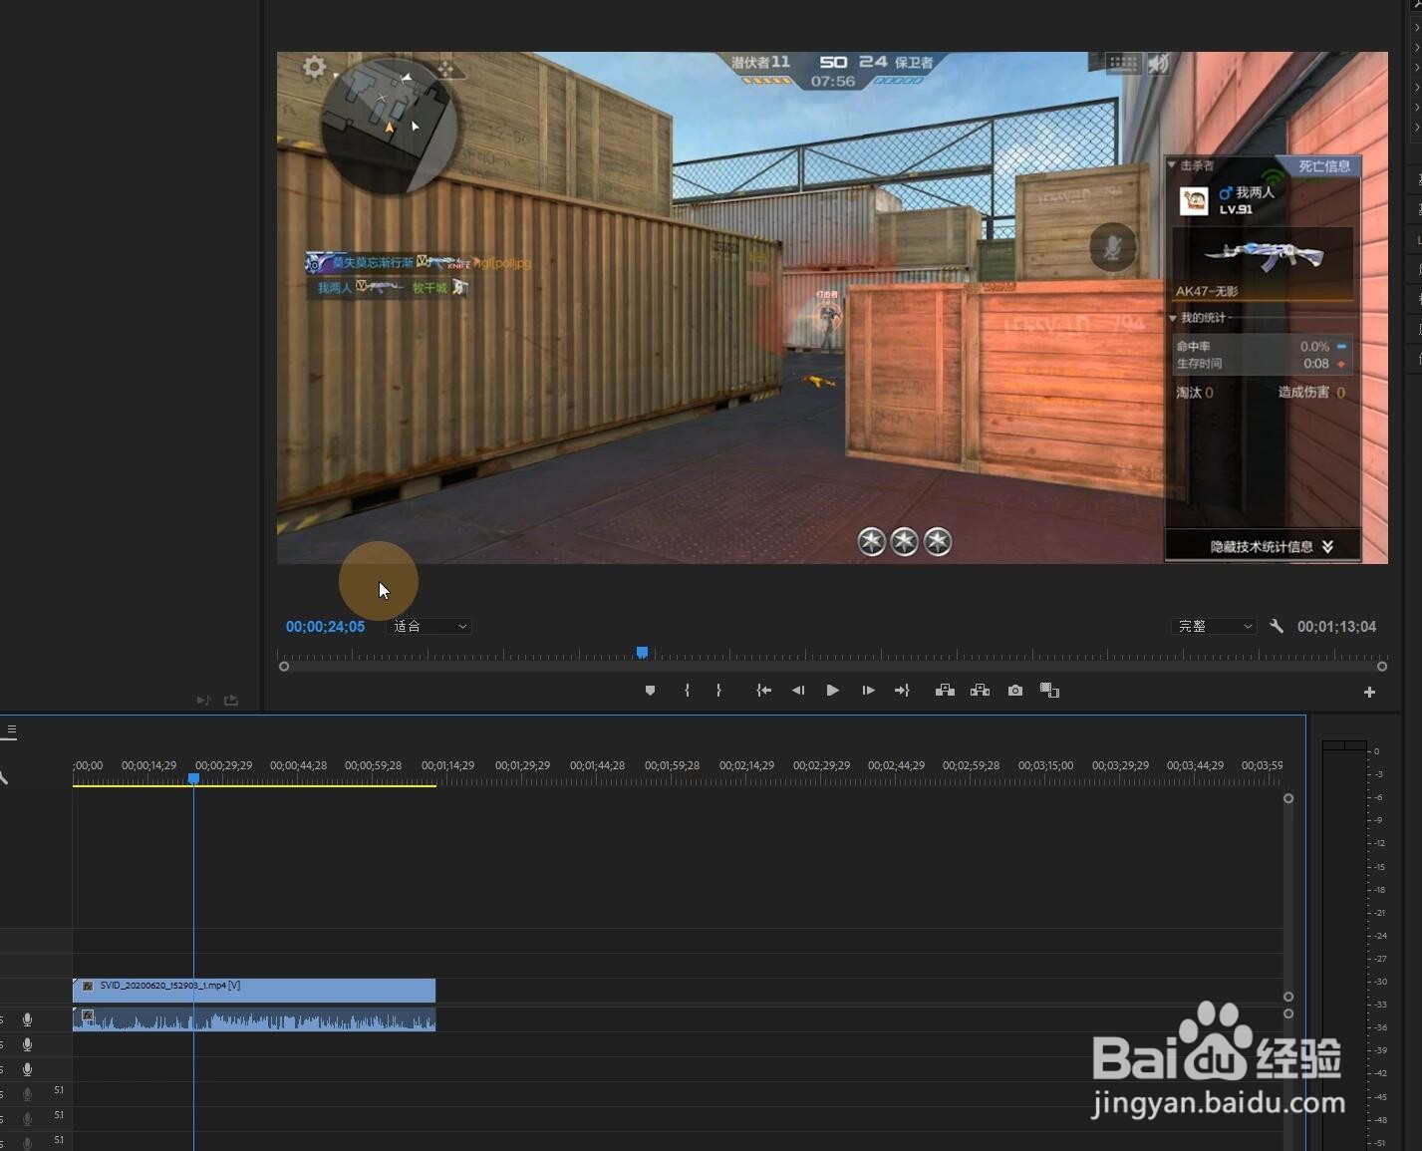Click right handle of monitor zoom scrollbar

[1382, 667]
